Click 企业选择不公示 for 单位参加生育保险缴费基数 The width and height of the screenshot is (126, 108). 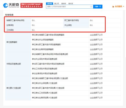pos(96,49)
